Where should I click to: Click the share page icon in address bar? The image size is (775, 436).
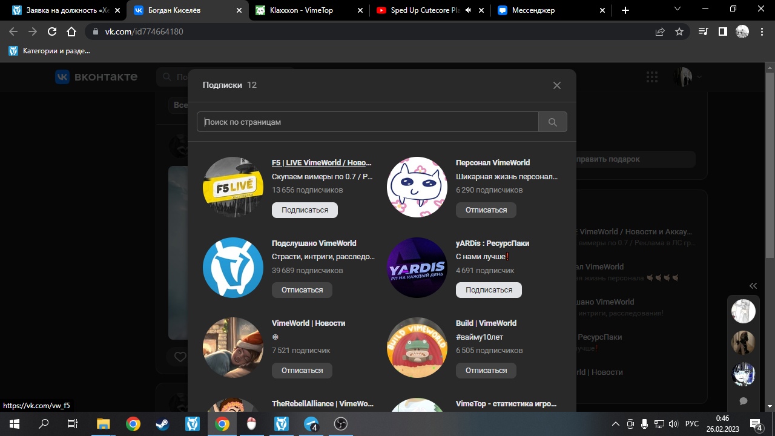click(660, 31)
